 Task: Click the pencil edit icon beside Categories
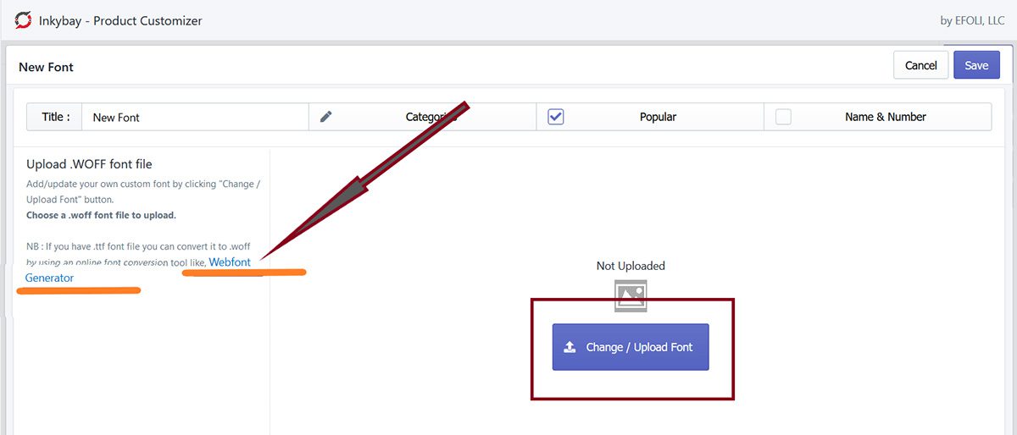(326, 117)
